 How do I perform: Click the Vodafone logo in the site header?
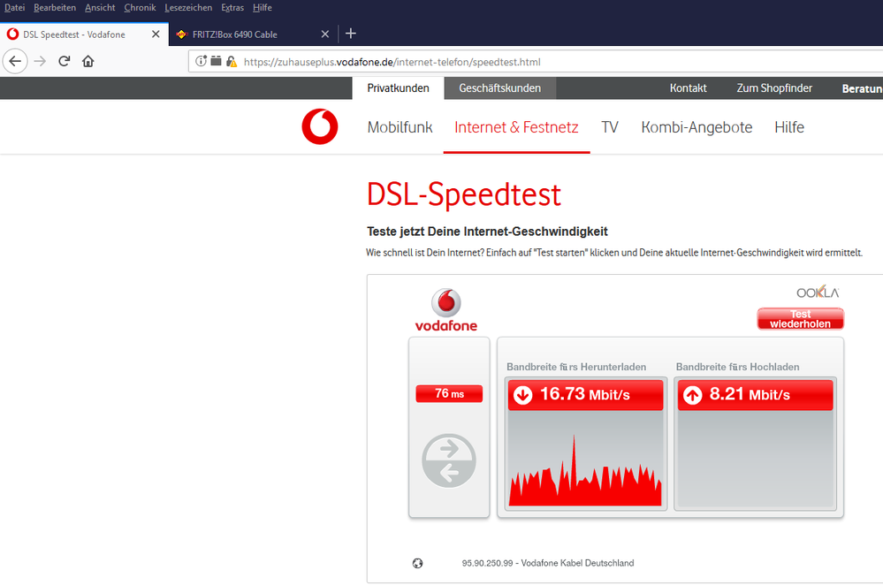pyautogui.click(x=320, y=126)
